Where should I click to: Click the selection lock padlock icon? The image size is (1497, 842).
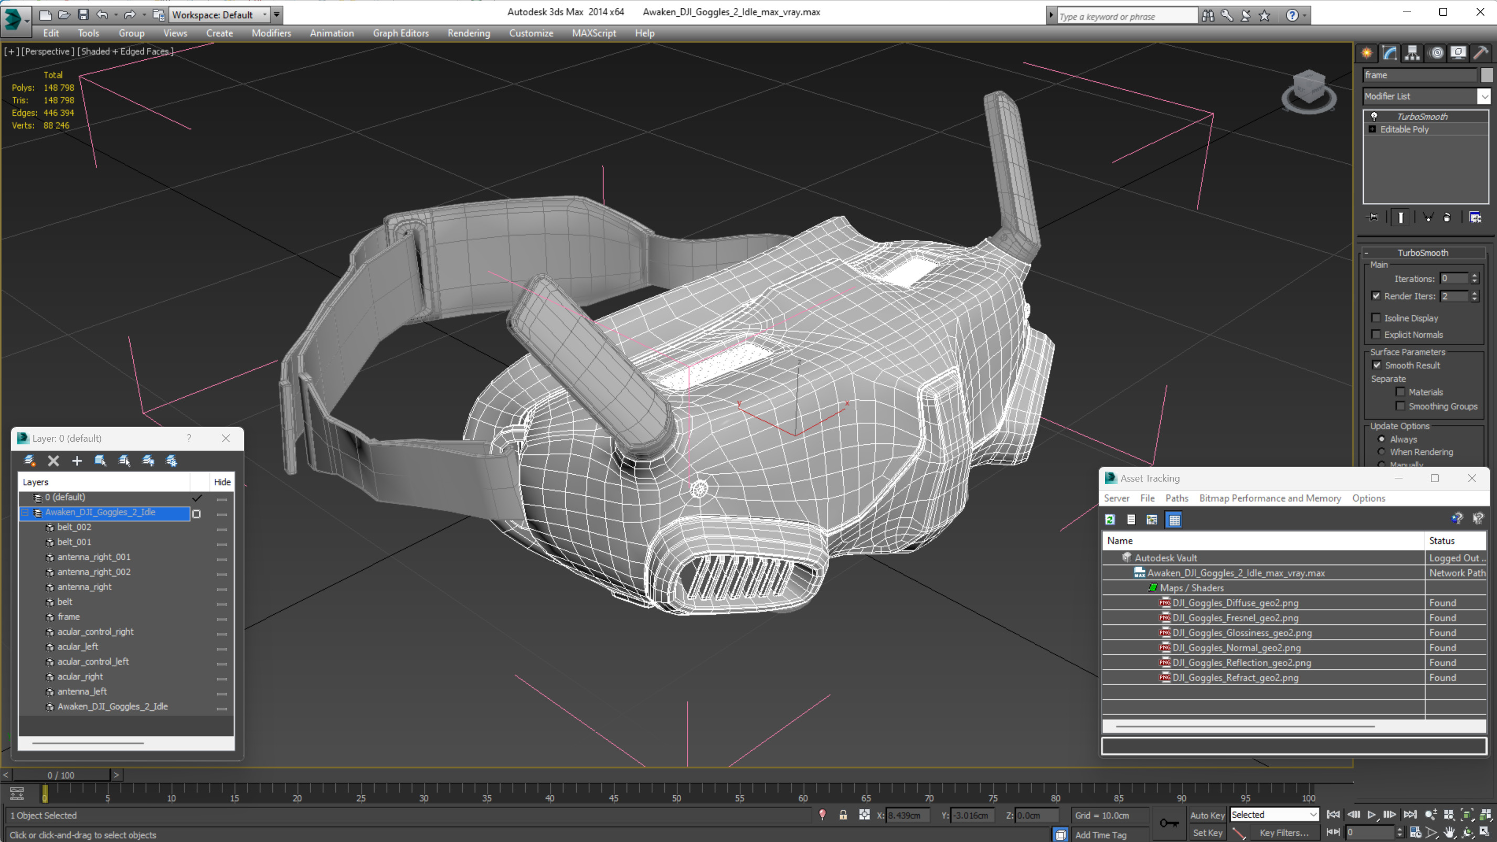pos(843,815)
